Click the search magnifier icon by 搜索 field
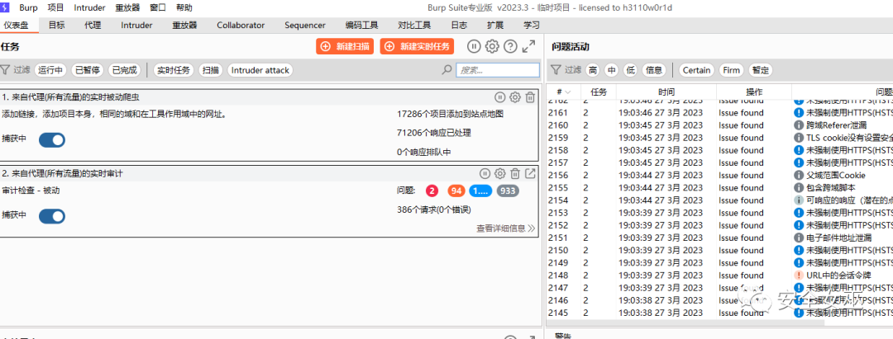The image size is (893, 339). [447, 70]
